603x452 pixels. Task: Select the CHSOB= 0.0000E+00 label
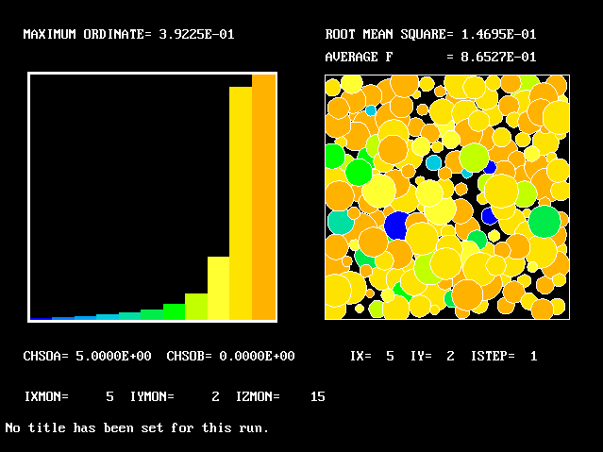(x=230, y=357)
